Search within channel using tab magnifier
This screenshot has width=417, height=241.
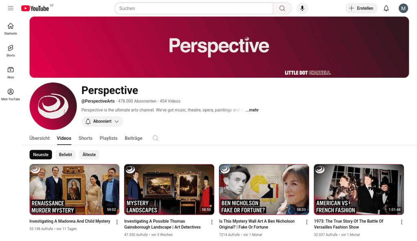pyautogui.click(x=155, y=138)
